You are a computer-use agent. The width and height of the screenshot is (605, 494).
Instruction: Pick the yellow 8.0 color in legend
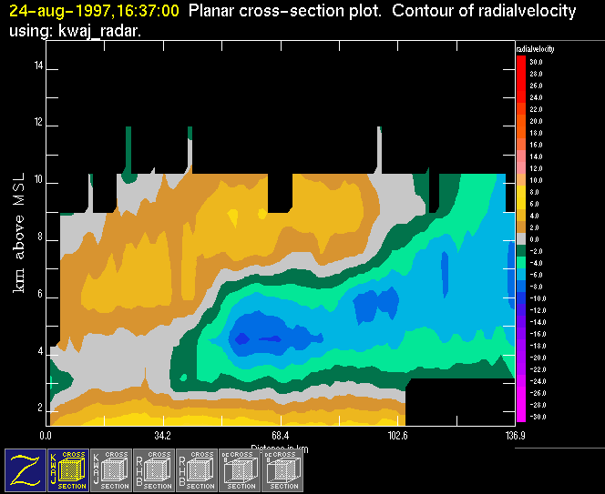521,191
